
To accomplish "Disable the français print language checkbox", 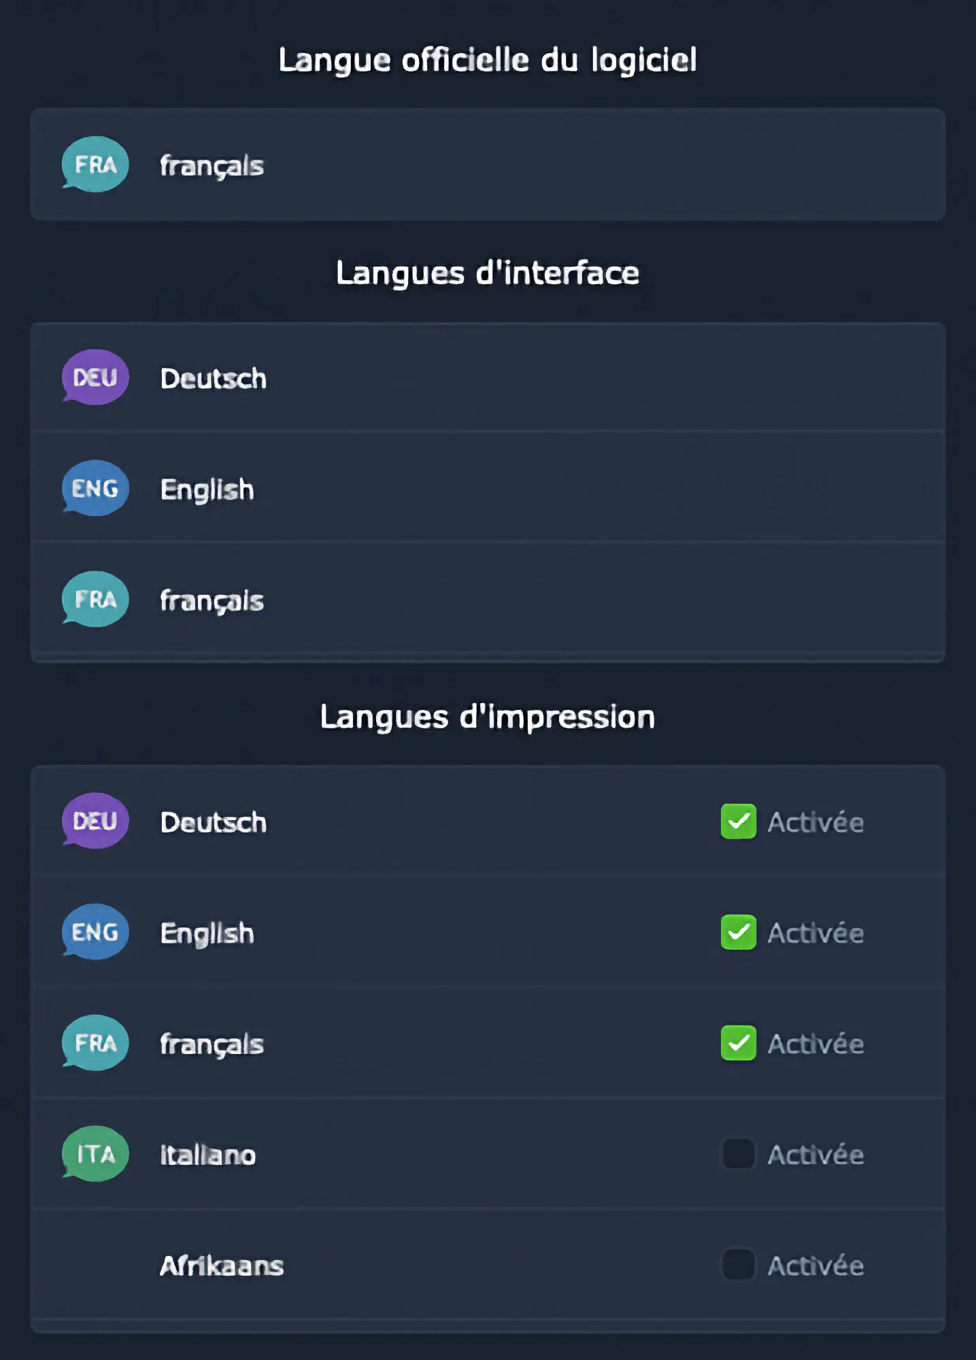I will (738, 1043).
